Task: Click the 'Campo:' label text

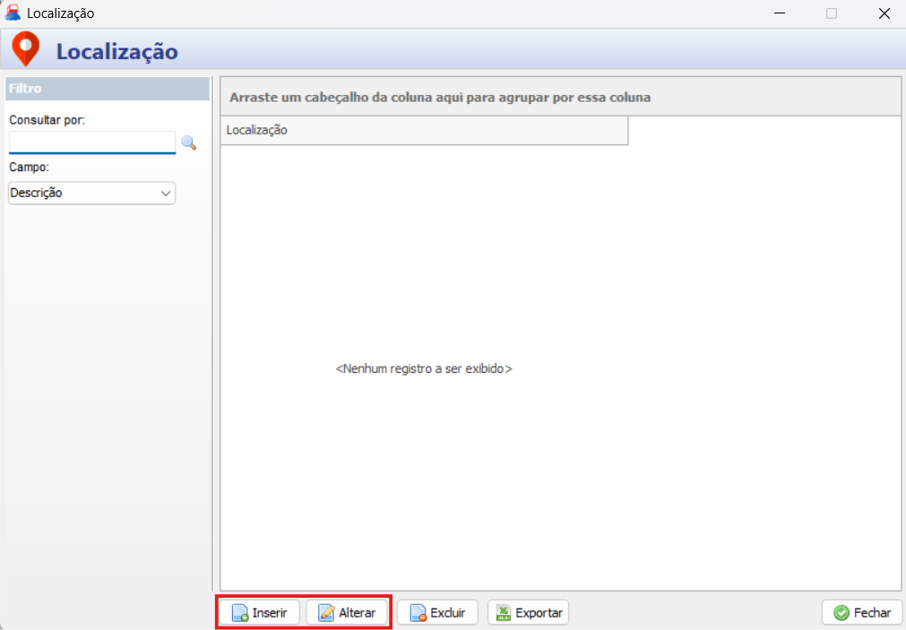Action: 29,168
